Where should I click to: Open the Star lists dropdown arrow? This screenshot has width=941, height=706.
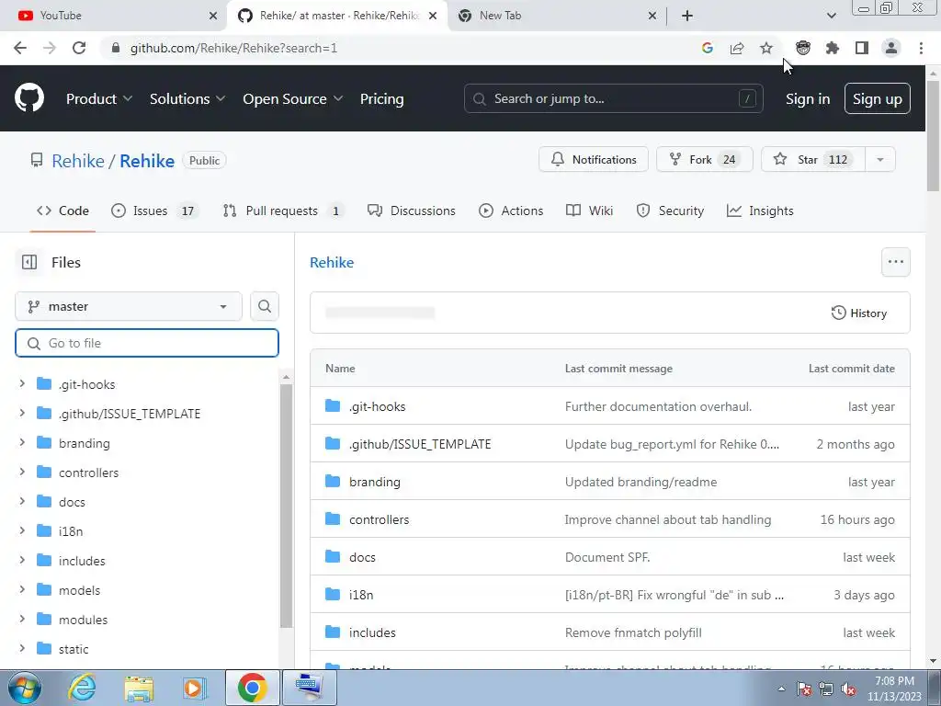tap(879, 160)
